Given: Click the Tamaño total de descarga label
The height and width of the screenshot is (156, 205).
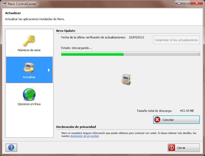Looking at the screenshot, I should tap(155, 111).
